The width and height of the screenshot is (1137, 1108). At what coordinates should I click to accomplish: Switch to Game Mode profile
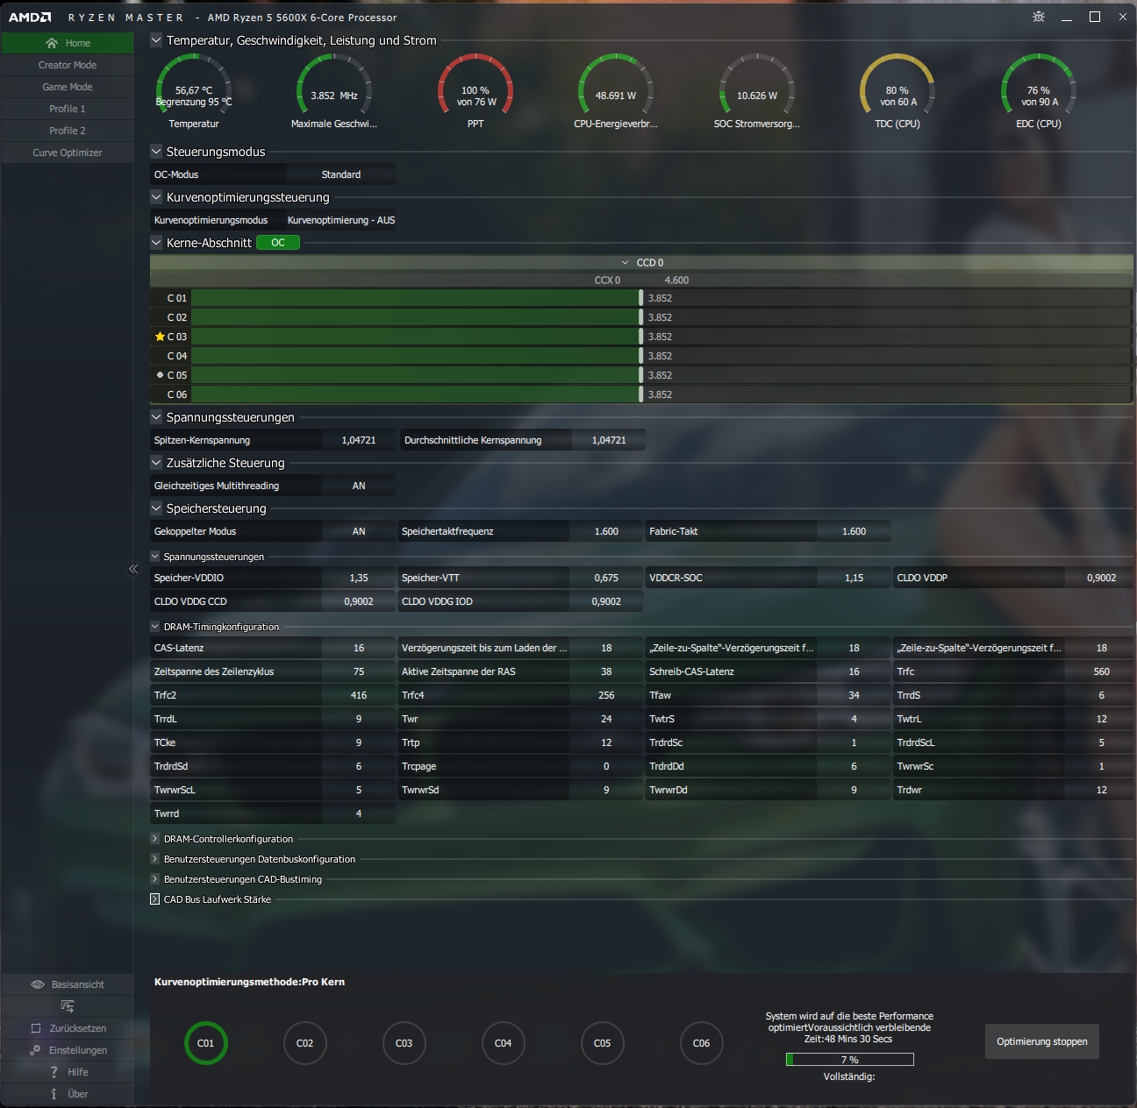(67, 87)
